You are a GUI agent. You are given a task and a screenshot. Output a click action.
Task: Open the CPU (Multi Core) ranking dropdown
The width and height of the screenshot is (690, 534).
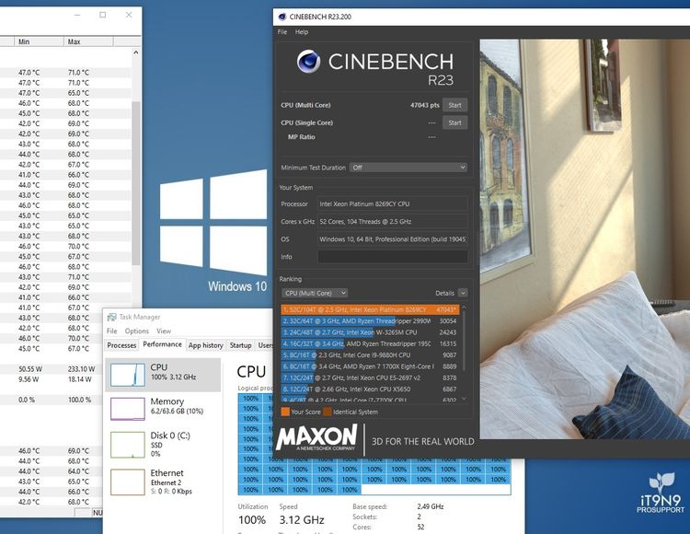click(x=315, y=293)
